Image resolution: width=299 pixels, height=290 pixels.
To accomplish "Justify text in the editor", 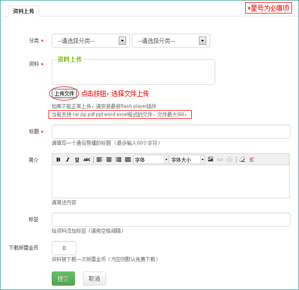I will 128,159.
